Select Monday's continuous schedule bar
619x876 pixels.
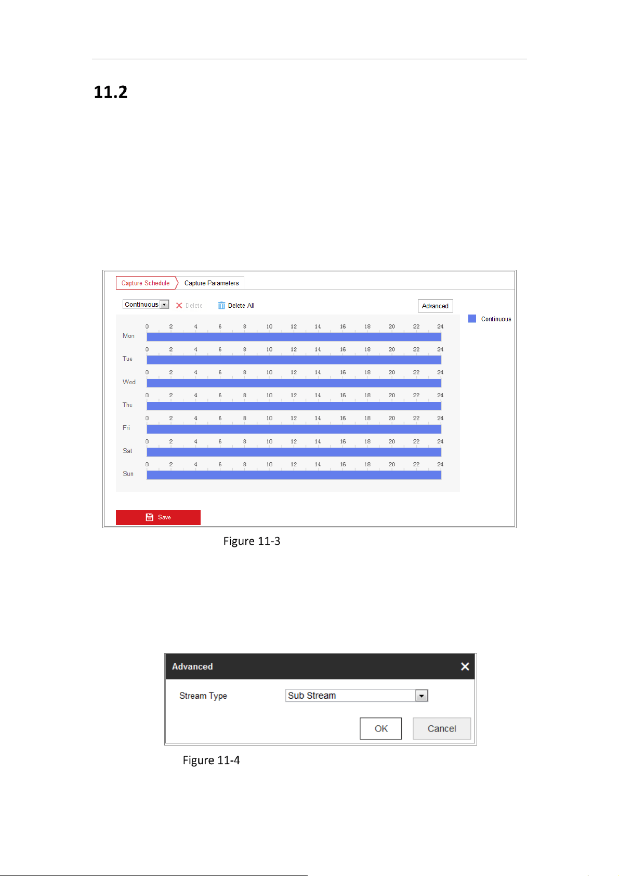pos(294,337)
